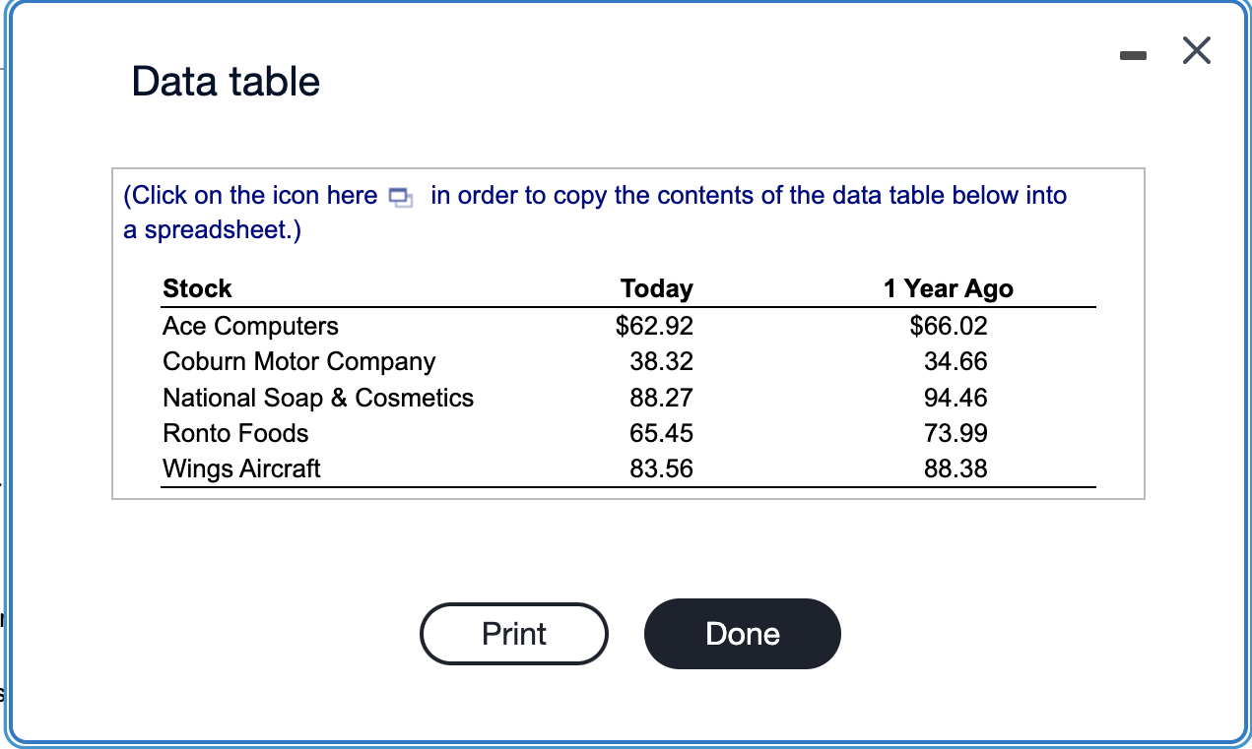This screenshot has height=749, width=1252.
Task: Select the $66.02 year-ago price
Action: [948, 326]
